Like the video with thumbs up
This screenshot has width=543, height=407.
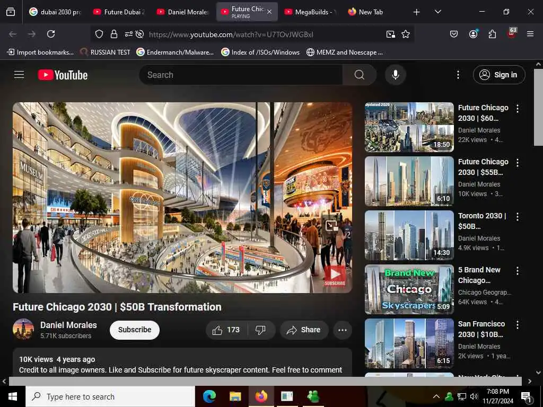[226, 330]
